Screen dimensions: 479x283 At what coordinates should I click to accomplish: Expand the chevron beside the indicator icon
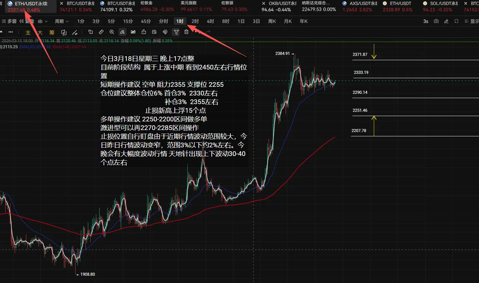(46, 21)
